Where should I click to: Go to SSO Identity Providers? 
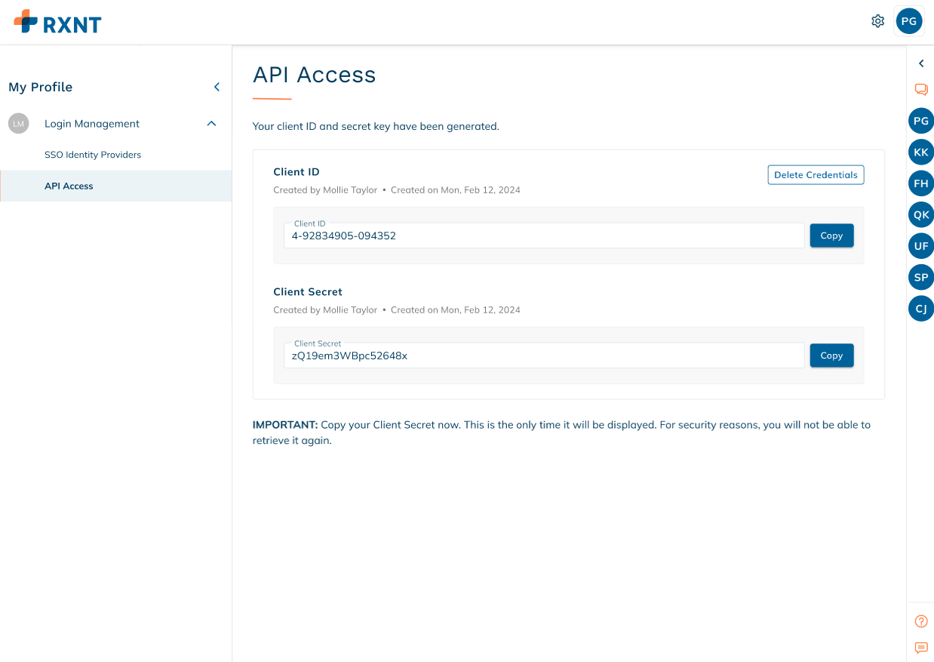point(93,155)
